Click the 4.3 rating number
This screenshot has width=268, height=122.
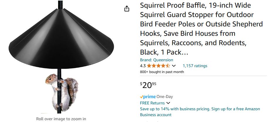[143, 66]
